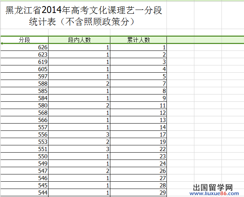Click 段内人数 cell in row 580
Image resolution: width=244 pixels, height=197 pixels.
(79, 105)
